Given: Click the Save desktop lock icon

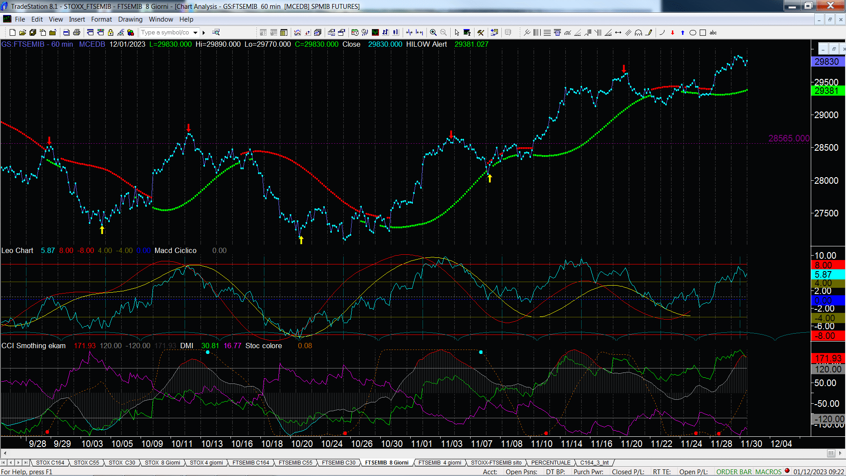Looking at the screenshot, I should pos(111,33).
